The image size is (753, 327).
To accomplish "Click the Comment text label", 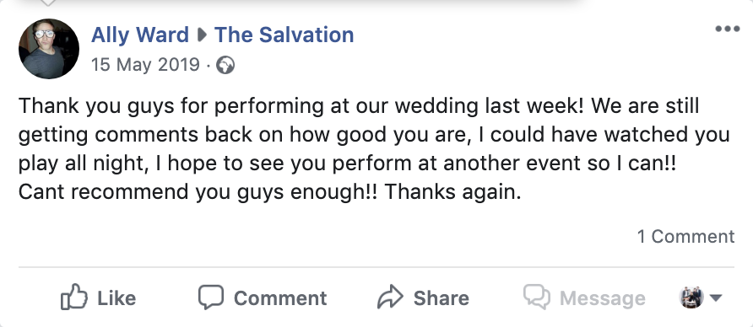I will coord(280,298).
